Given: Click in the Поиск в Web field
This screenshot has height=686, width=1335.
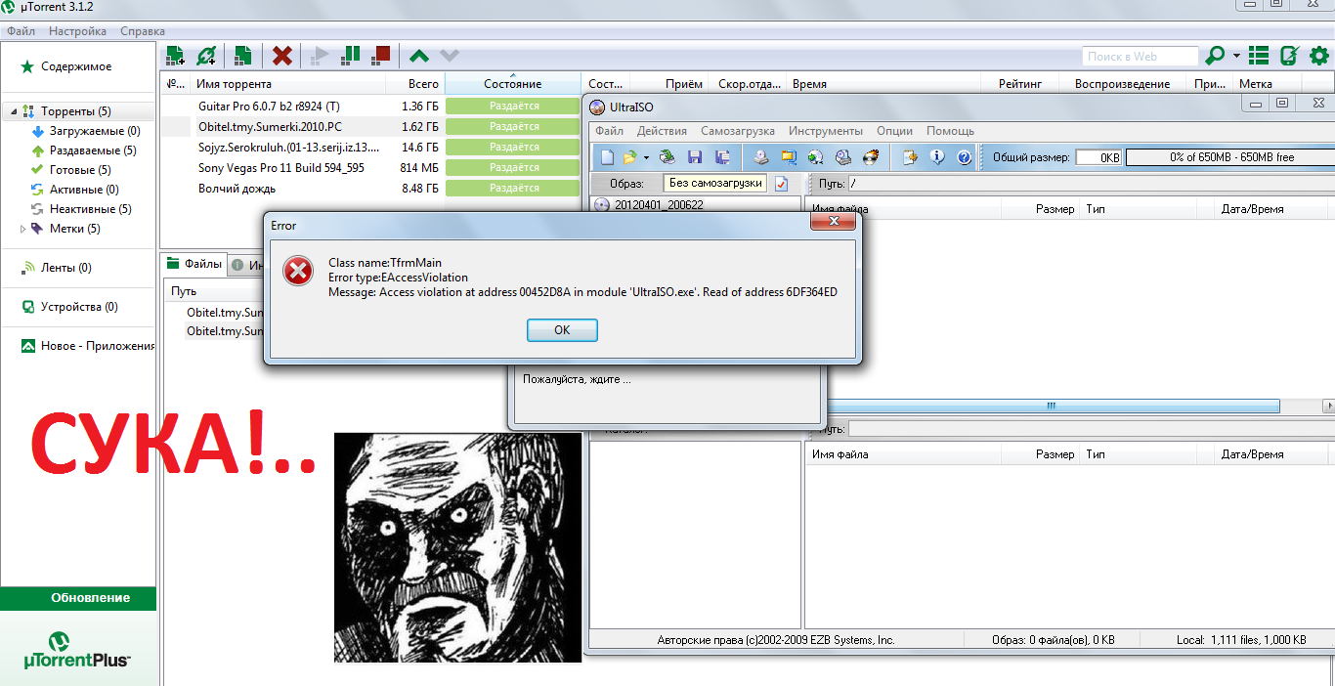Looking at the screenshot, I should tap(1140, 57).
